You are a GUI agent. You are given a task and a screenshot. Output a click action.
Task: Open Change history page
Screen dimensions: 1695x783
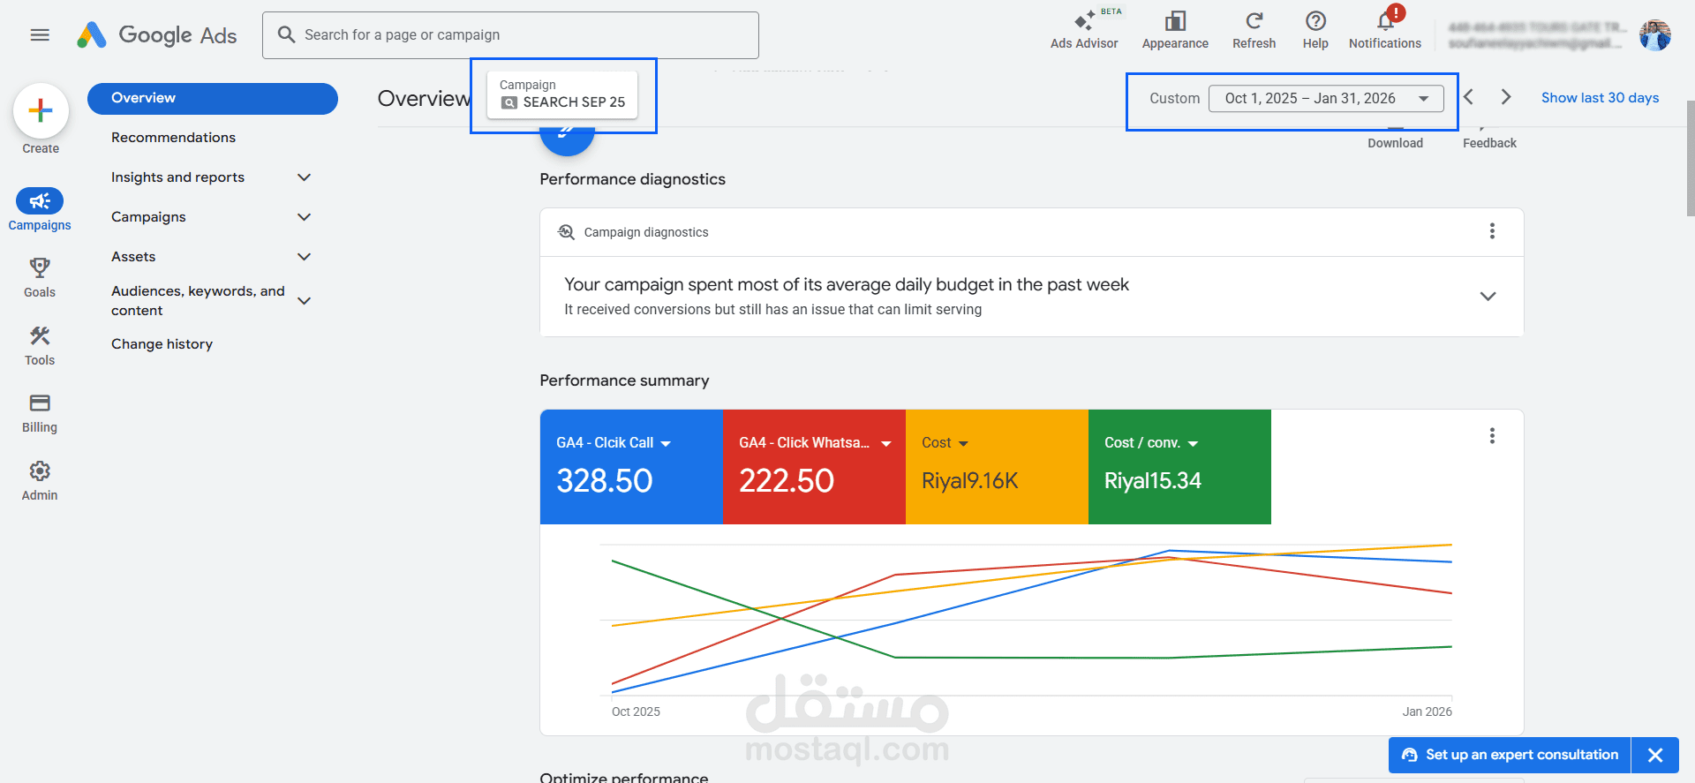click(162, 344)
